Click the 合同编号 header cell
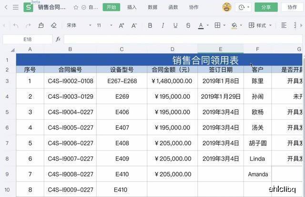305x197 pixels. pos(70,70)
